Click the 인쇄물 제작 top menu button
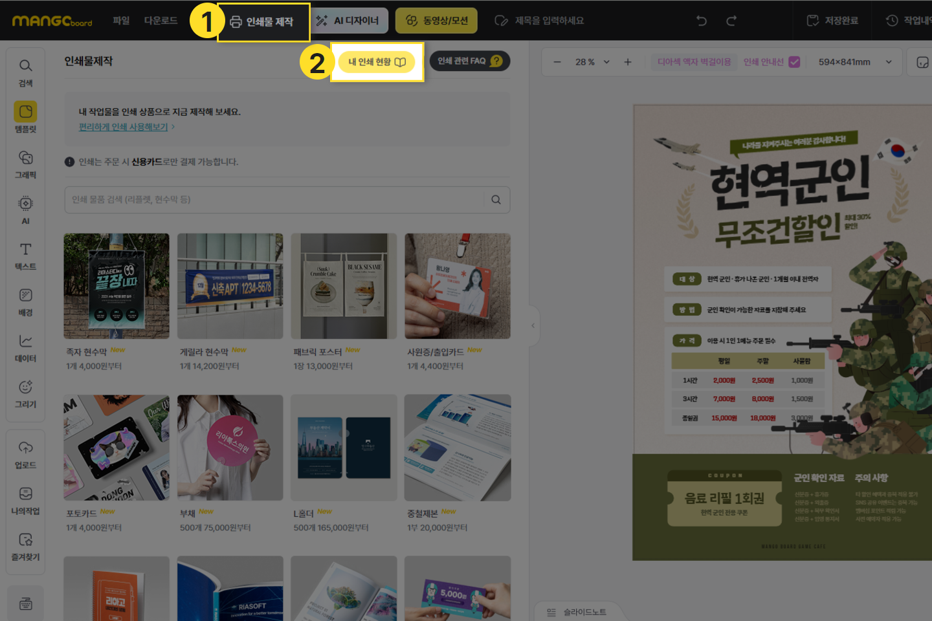The width and height of the screenshot is (932, 621). tap(263, 22)
